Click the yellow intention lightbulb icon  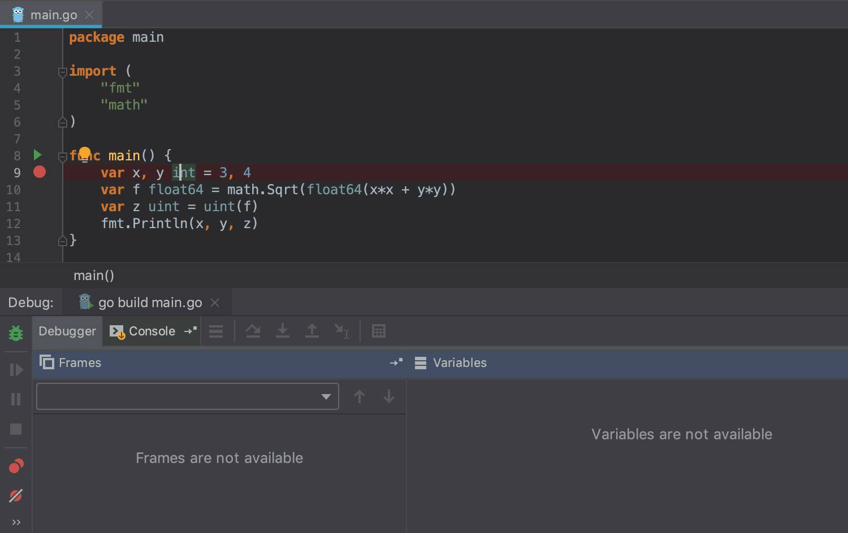pos(85,152)
